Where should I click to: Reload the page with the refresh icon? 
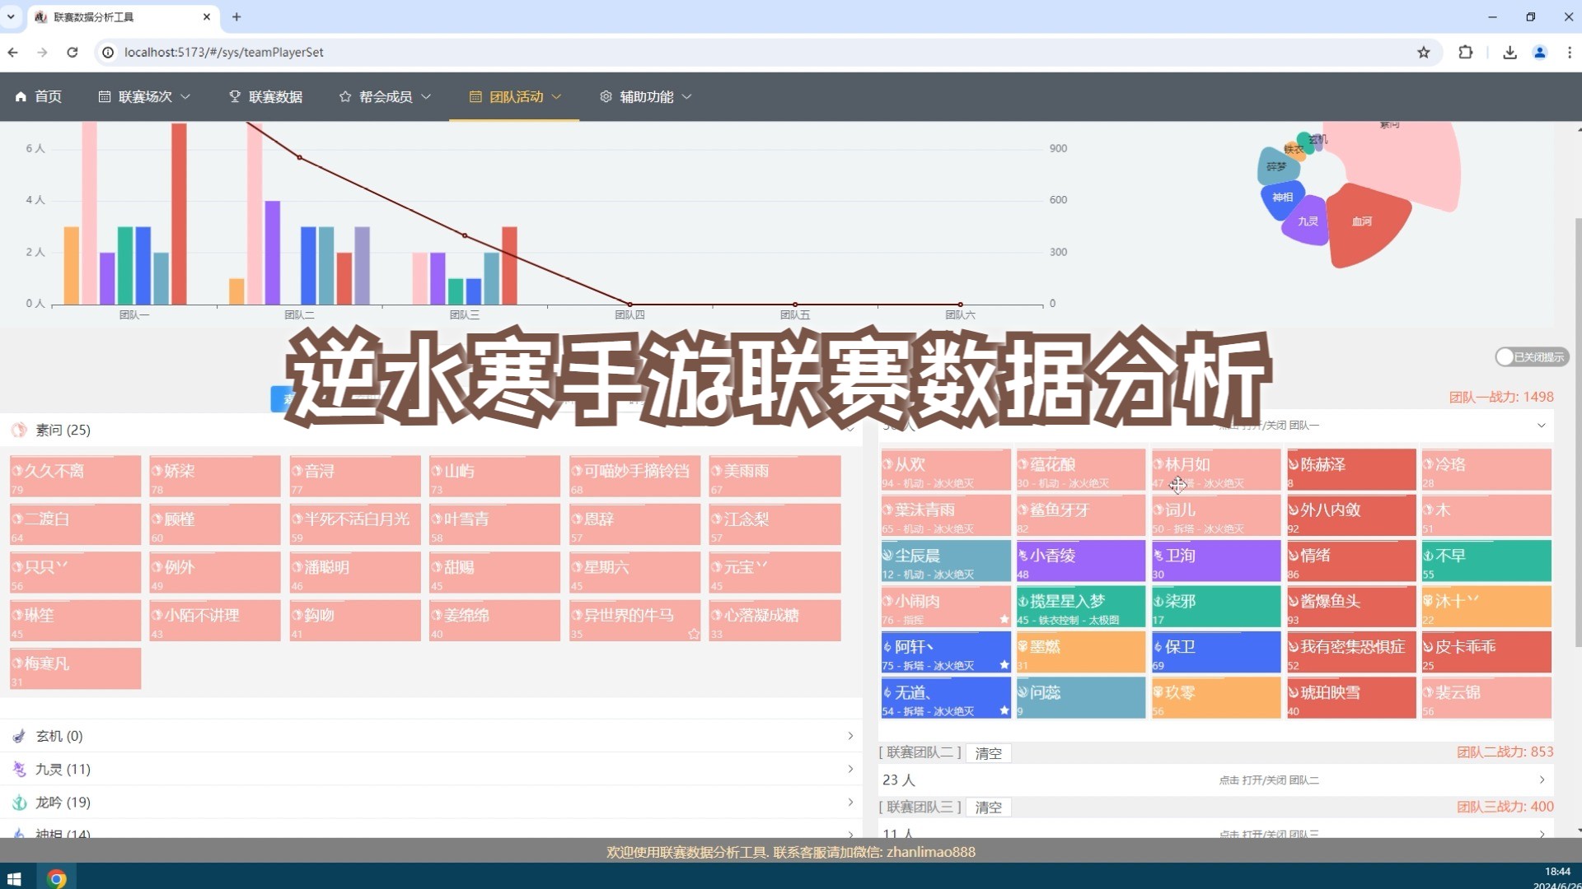coord(73,52)
